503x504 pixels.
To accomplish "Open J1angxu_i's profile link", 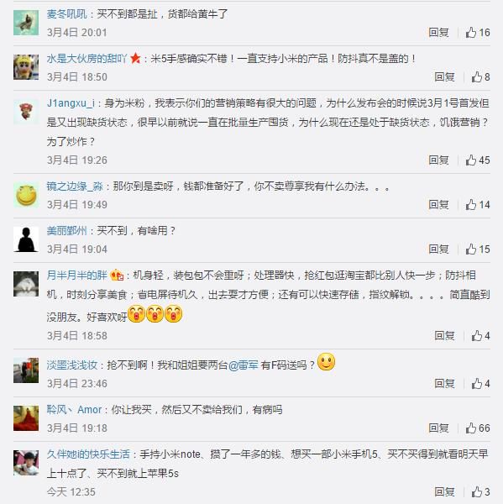I will pyautogui.click(x=71, y=103).
